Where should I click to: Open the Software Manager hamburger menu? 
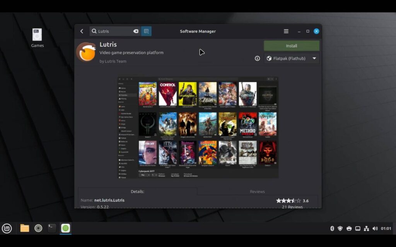[286, 31]
